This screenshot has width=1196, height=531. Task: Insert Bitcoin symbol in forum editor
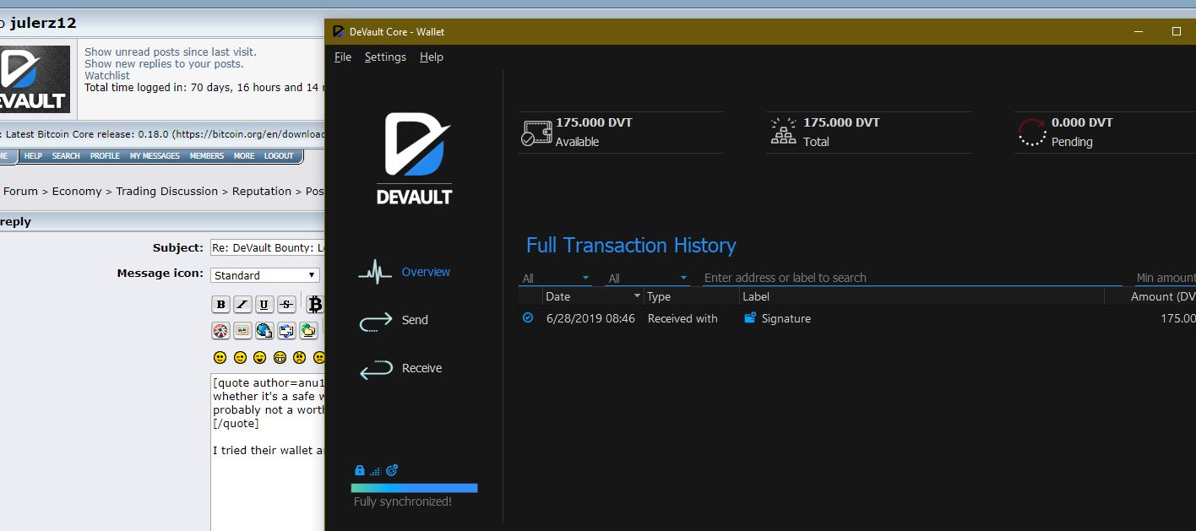[x=315, y=305]
